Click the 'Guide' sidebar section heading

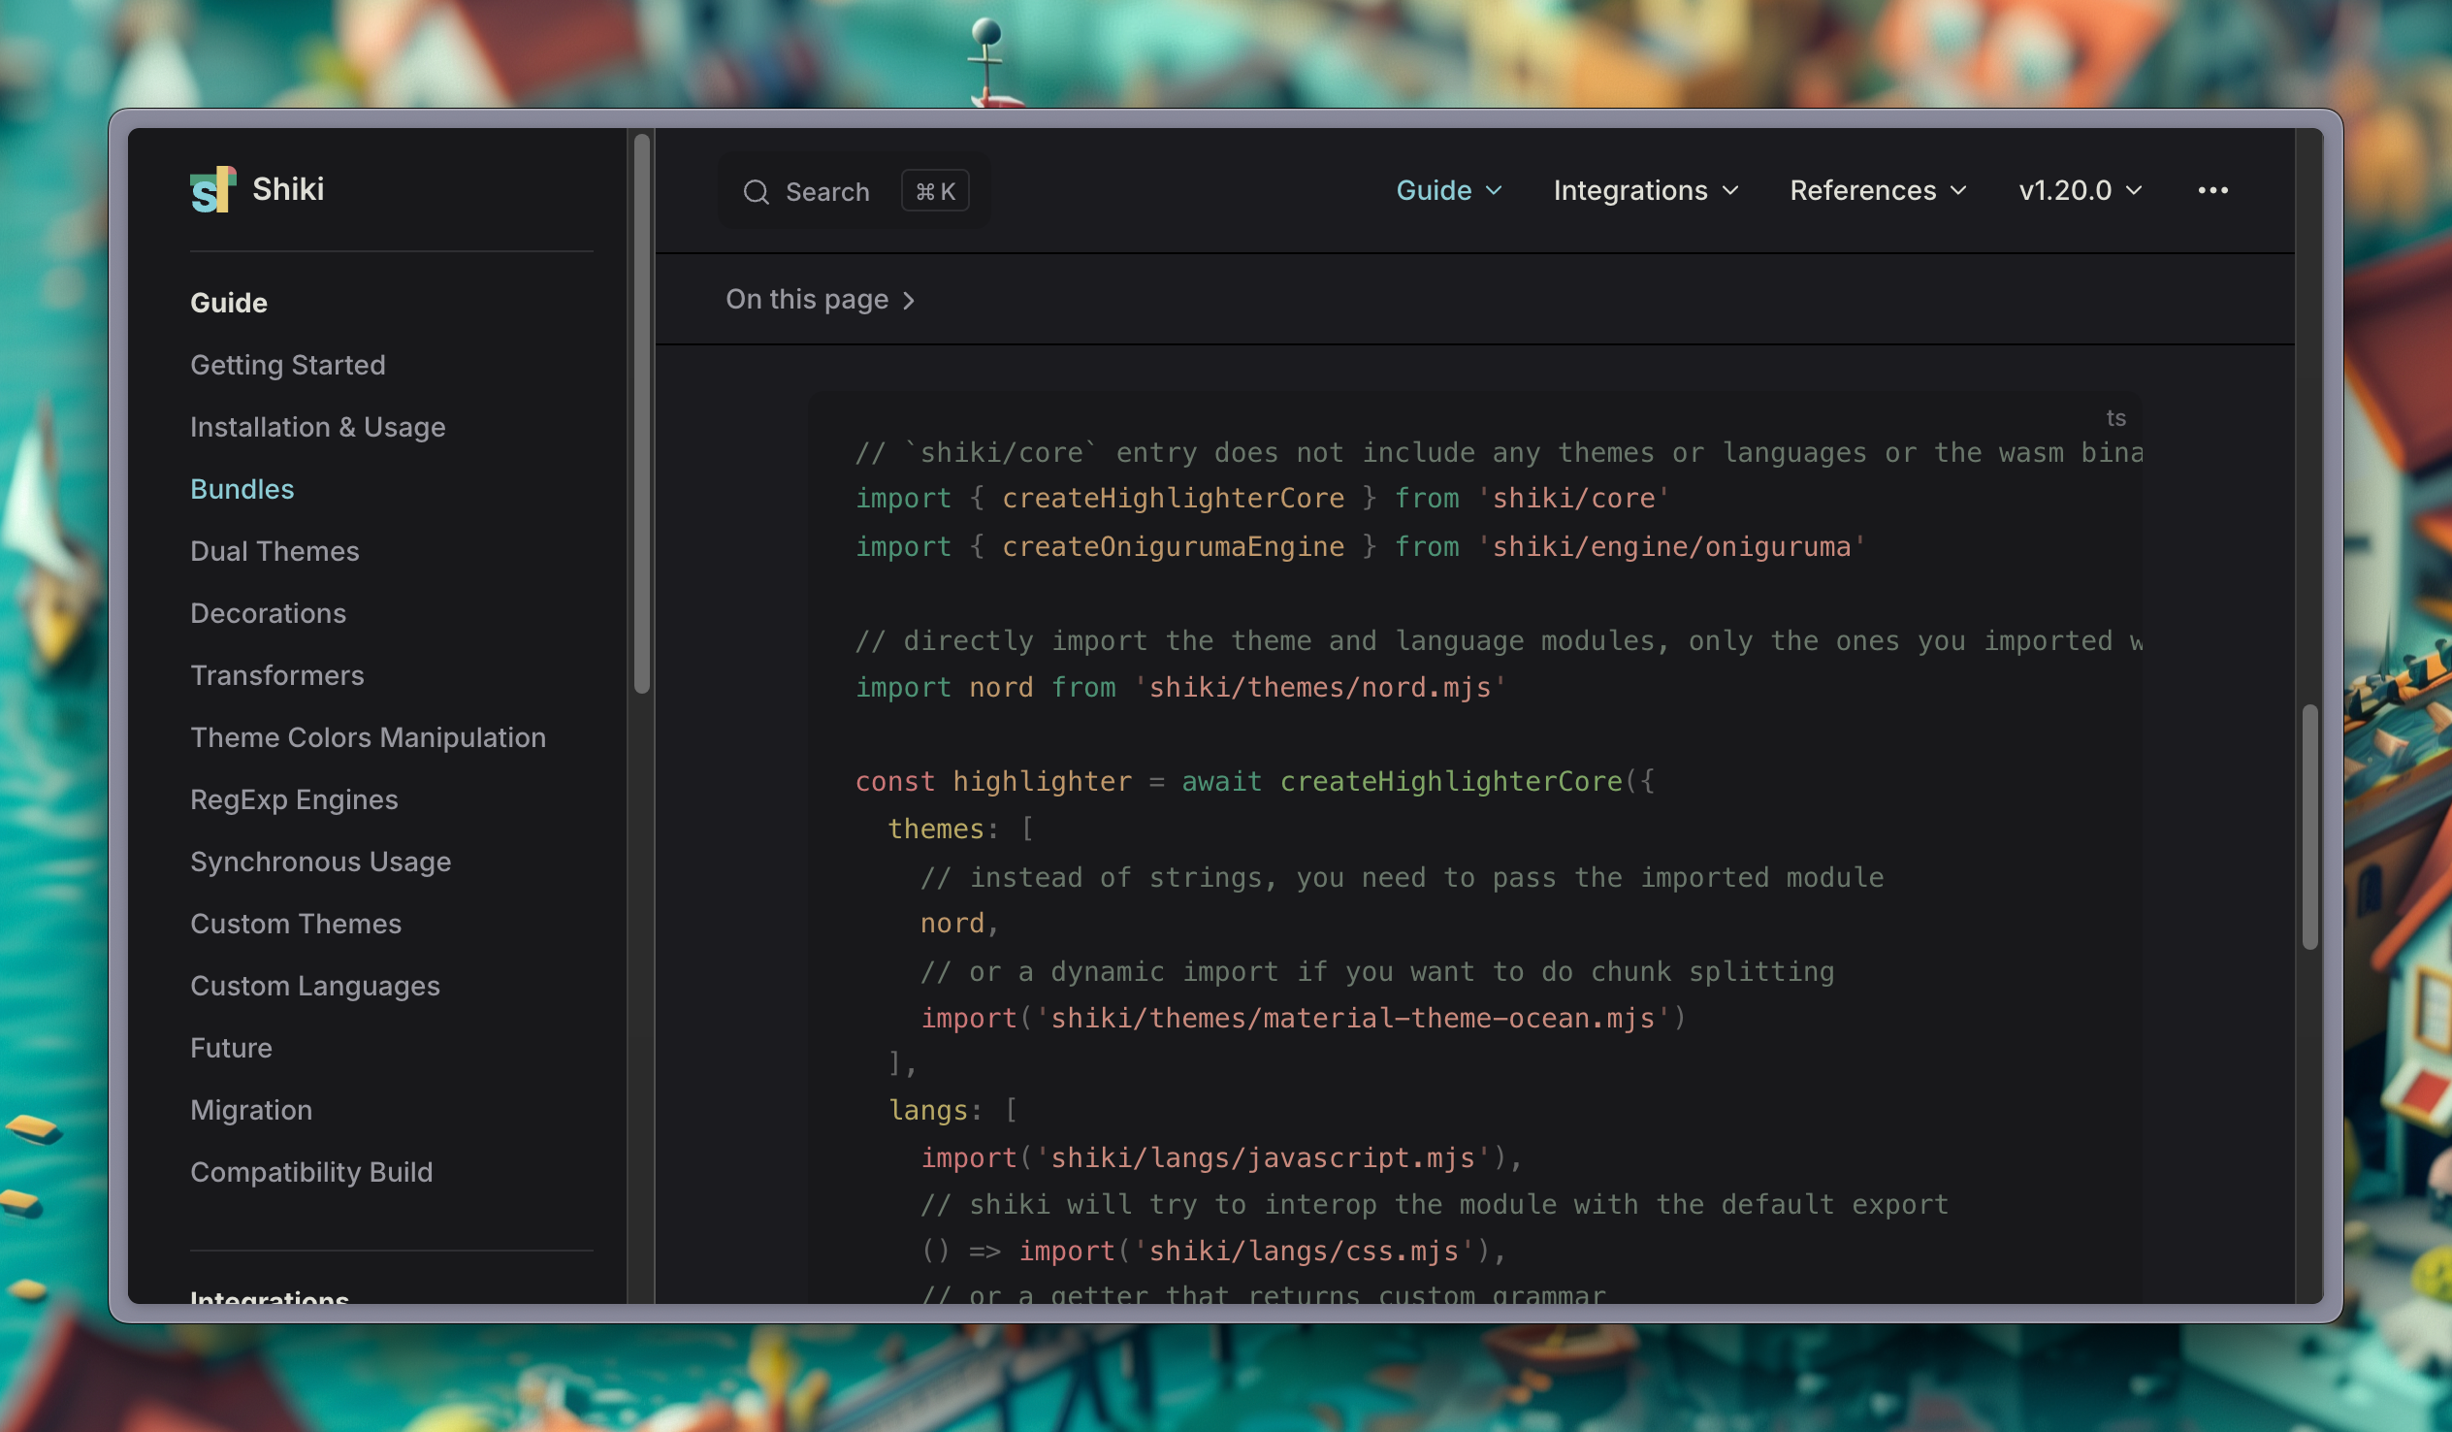[x=229, y=303]
